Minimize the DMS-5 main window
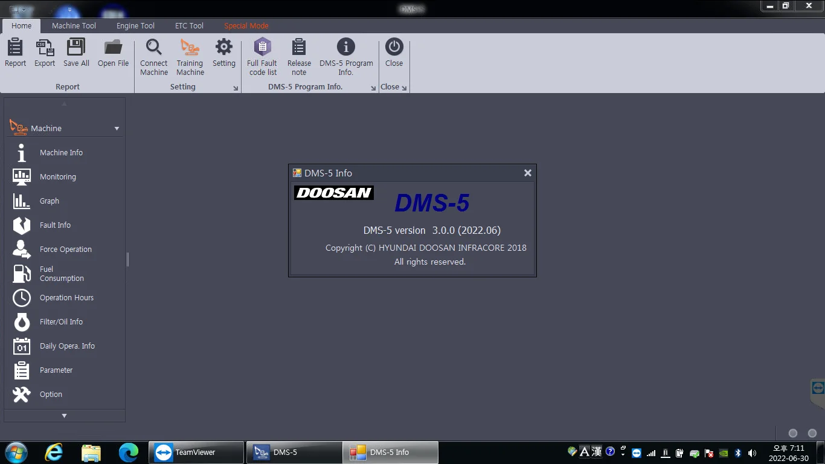825x464 pixels. coord(770,6)
